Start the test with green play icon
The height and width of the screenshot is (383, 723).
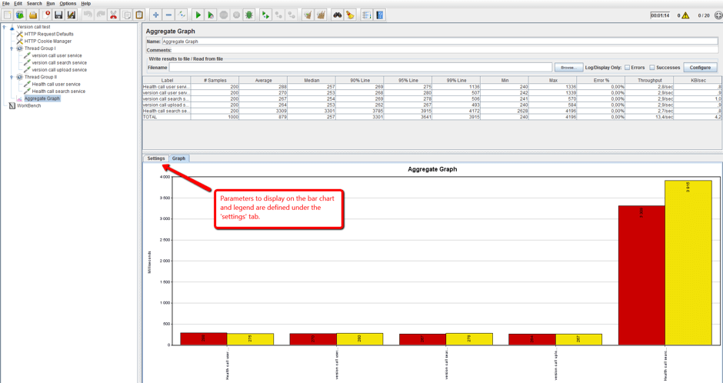198,15
